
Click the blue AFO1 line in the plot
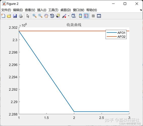(x=47, y=71)
